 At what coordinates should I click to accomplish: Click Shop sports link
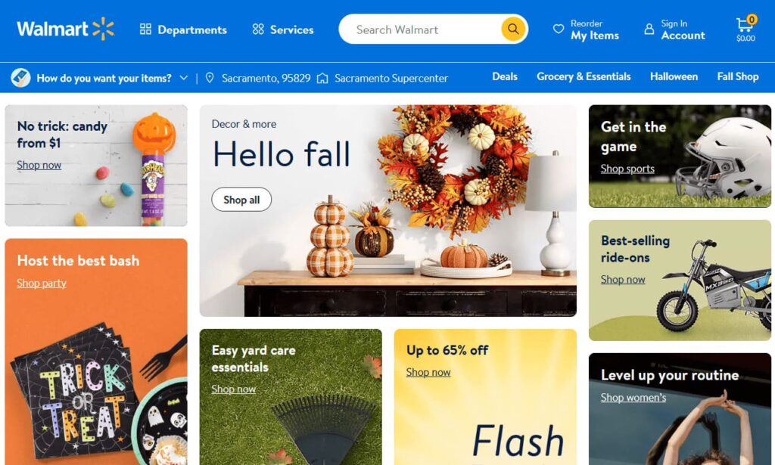[x=627, y=169]
